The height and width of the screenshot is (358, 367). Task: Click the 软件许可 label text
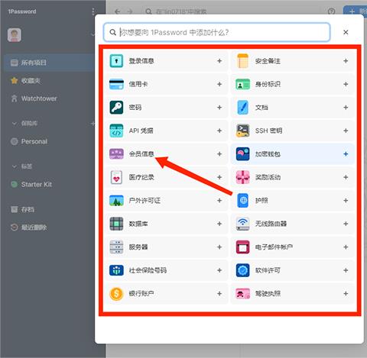[268, 270]
